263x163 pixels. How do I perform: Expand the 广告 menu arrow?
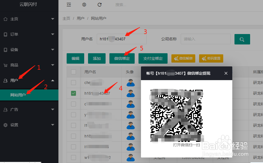(x=53, y=109)
